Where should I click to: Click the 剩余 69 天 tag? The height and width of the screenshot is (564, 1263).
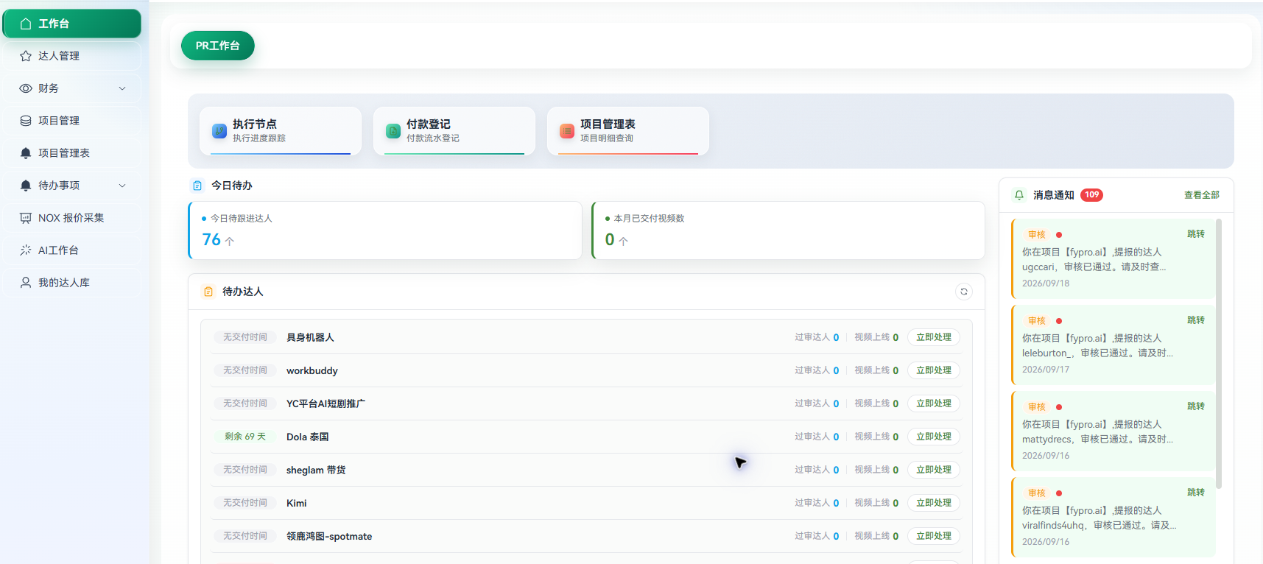point(245,437)
